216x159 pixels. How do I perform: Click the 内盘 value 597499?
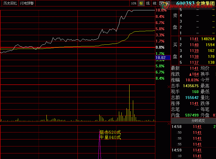[192, 115]
